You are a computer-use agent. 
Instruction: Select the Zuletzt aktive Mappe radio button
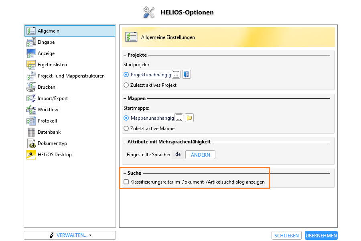[126, 129]
